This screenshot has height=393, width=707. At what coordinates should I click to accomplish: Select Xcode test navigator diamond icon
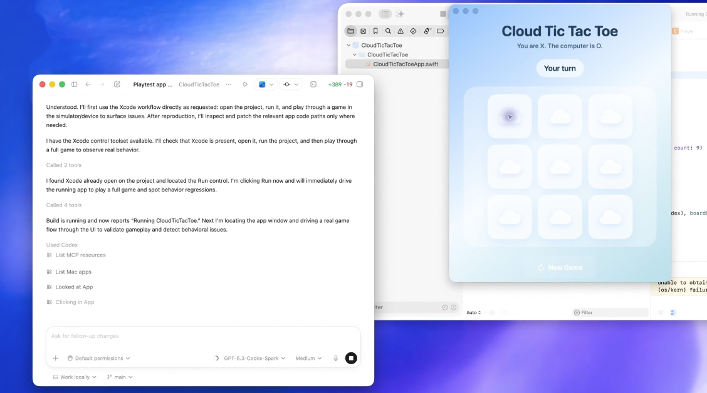413,31
